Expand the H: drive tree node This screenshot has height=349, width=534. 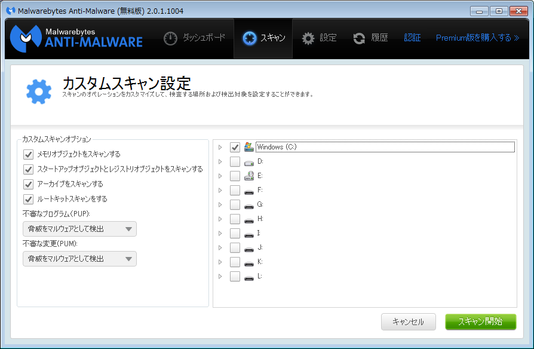tap(220, 219)
